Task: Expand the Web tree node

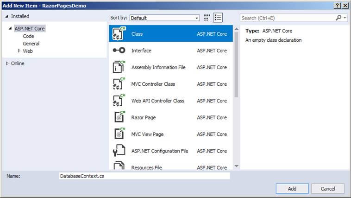Action: [19, 51]
